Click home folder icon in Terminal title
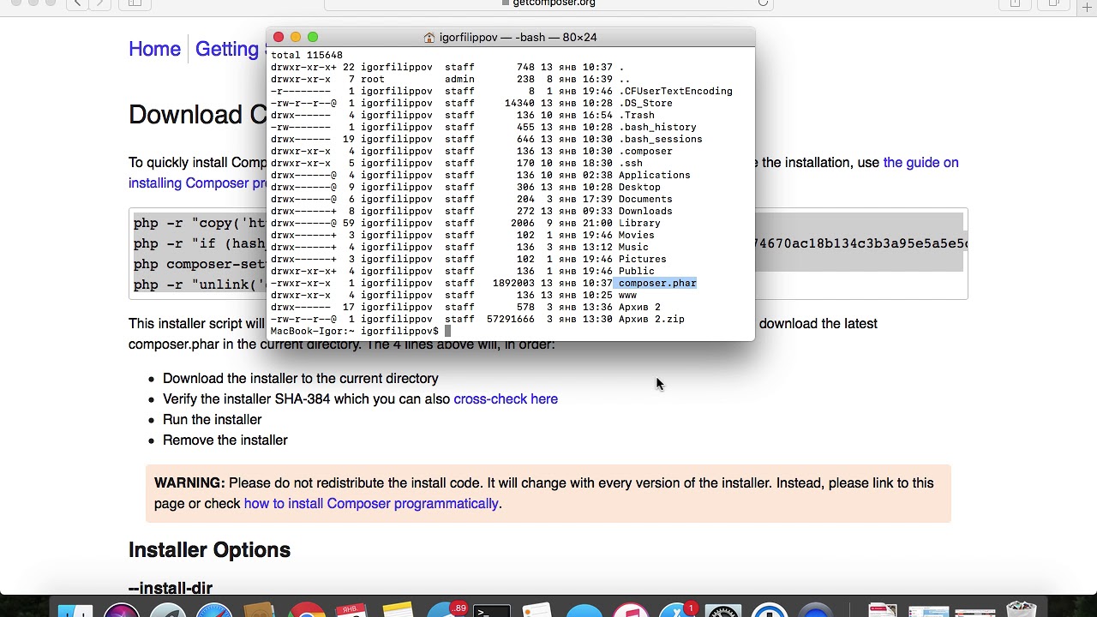Image resolution: width=1097 pixels, height=617 pixels. point(429,38)
